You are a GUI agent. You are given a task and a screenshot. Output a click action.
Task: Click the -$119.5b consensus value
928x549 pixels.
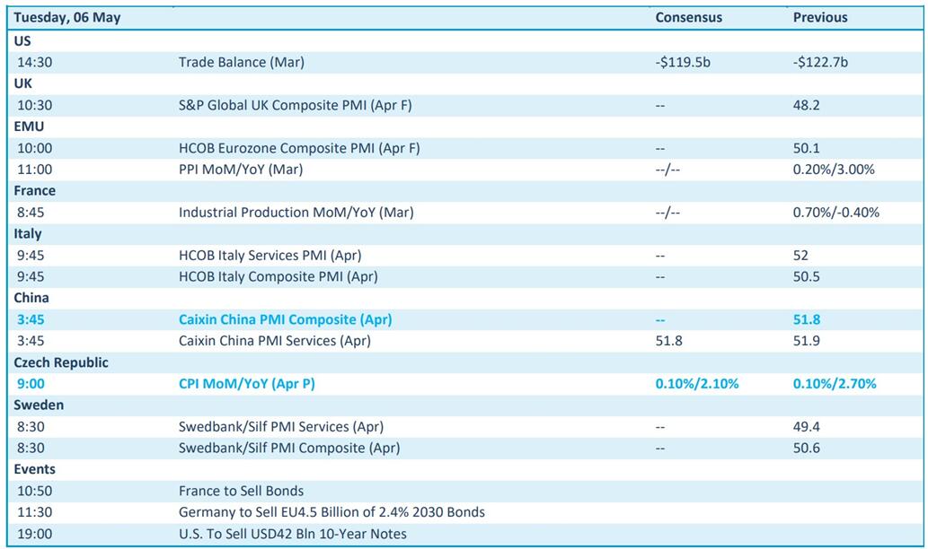tap(683, 62)
